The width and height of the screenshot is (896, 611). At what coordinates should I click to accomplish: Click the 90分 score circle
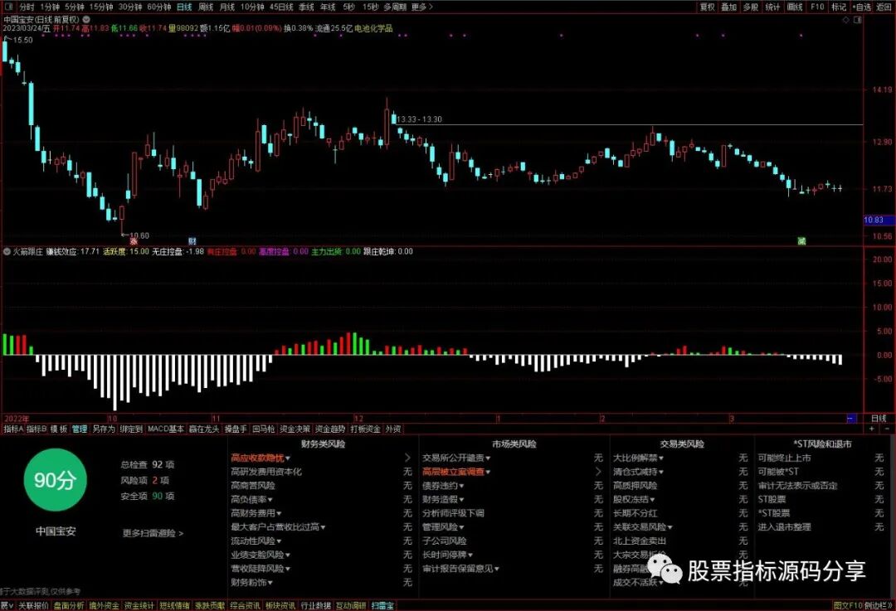[55, 480]
